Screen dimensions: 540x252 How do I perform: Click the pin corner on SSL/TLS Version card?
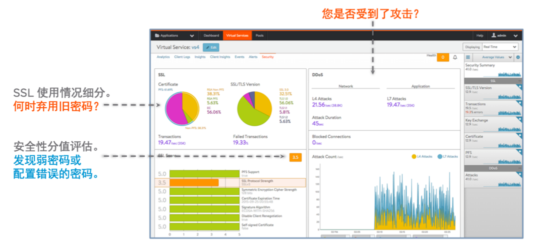pos(519,87)
